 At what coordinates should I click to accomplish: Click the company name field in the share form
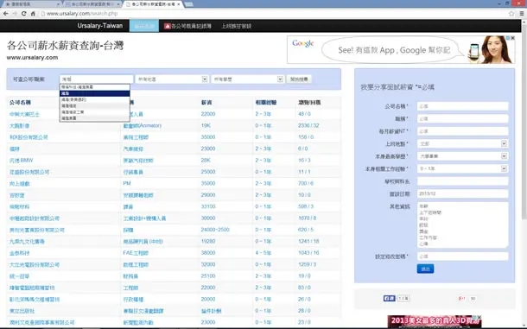(462, 106)
